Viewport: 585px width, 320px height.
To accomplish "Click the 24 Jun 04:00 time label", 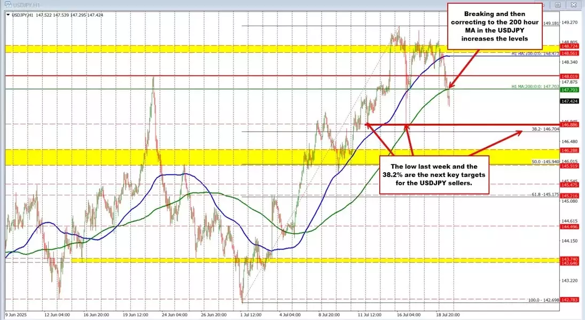I will 174,315.
